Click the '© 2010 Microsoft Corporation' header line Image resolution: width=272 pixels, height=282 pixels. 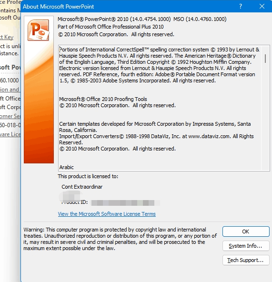coord(116,34)
